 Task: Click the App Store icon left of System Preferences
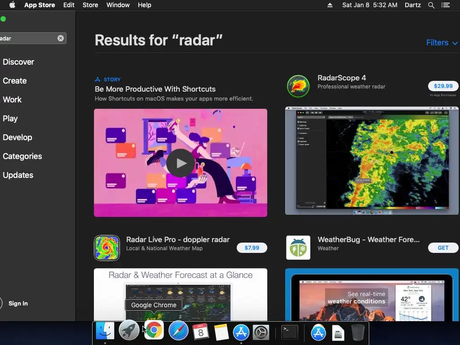(241, 332)
